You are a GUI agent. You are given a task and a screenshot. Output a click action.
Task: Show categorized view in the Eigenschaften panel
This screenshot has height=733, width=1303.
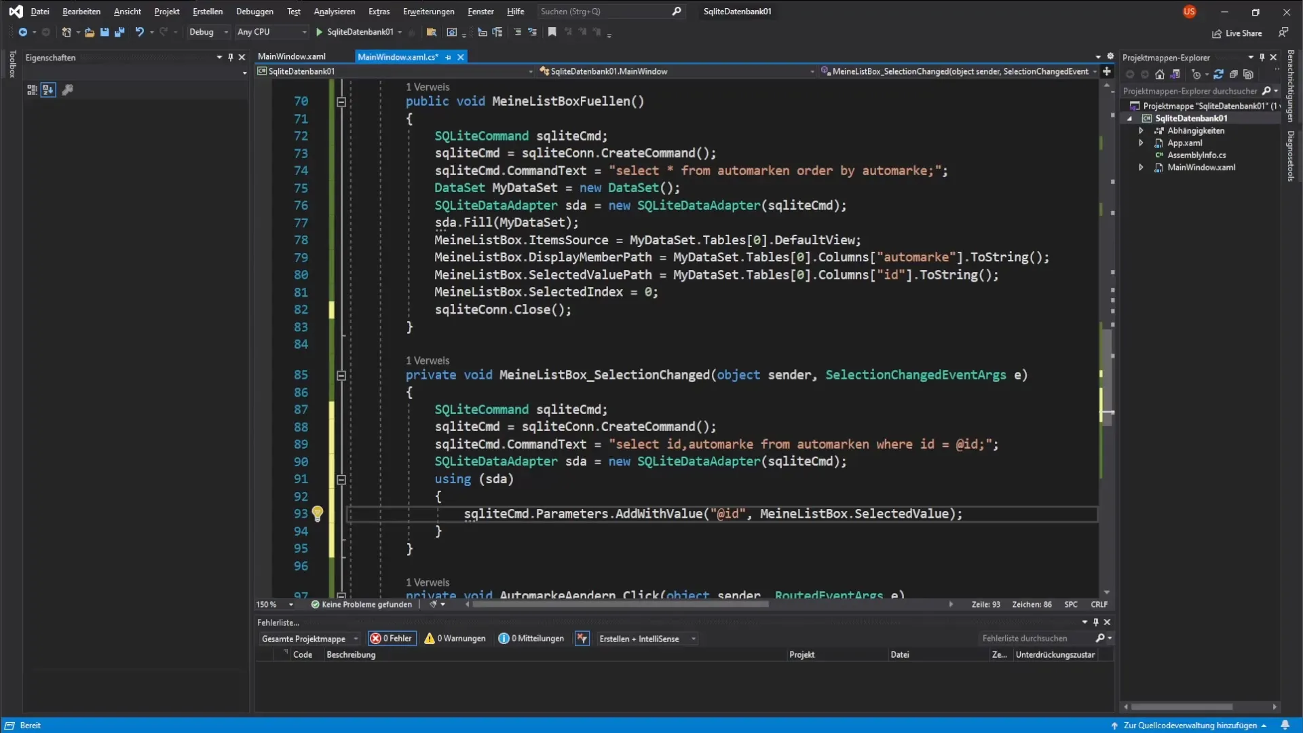tap(32, 90)
